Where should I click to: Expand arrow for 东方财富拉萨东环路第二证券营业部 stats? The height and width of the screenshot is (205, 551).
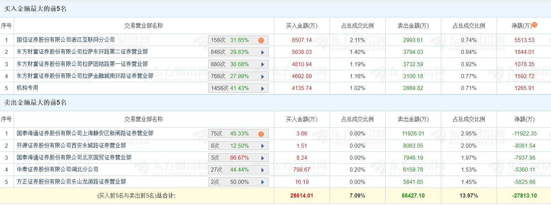tap(263, 53)
